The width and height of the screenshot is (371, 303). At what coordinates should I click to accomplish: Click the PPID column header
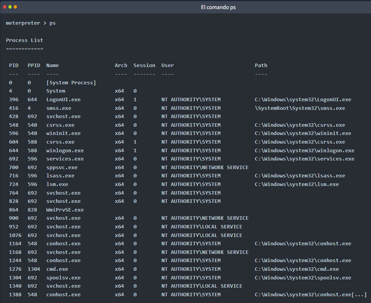[x=34, y=66]
